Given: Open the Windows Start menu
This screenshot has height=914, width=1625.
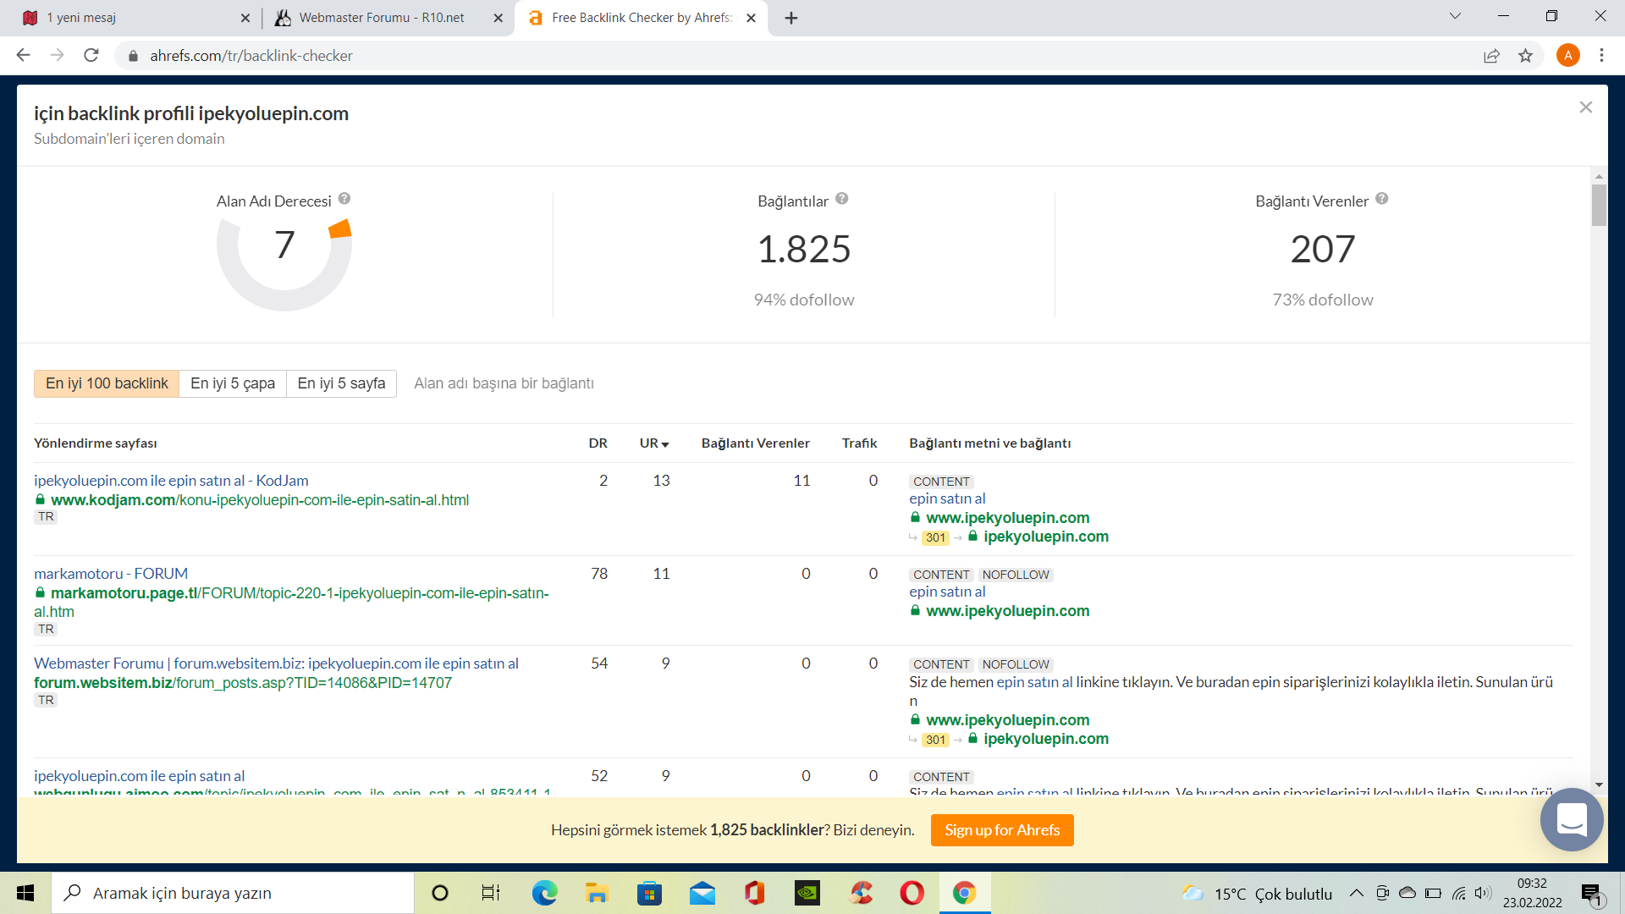Looking at the screenshot, I should pyautogui.click(x=25, y=893).
